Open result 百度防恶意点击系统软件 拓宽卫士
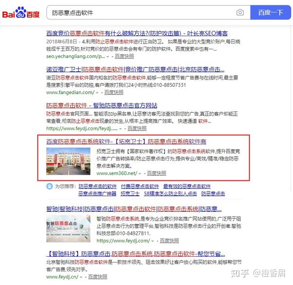Image resolution: width=293 pixels, height=285 pixels. pyautogui.click(x=126, y=142)
